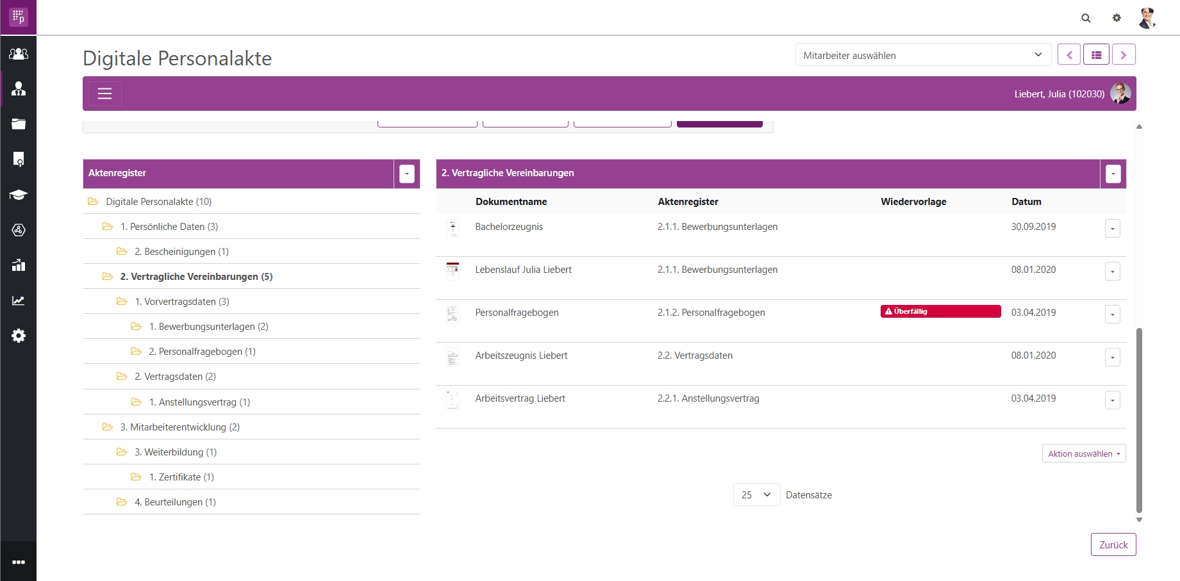Open the graduation cap sidebar icon
The image size is (1180, 581).
19,195
